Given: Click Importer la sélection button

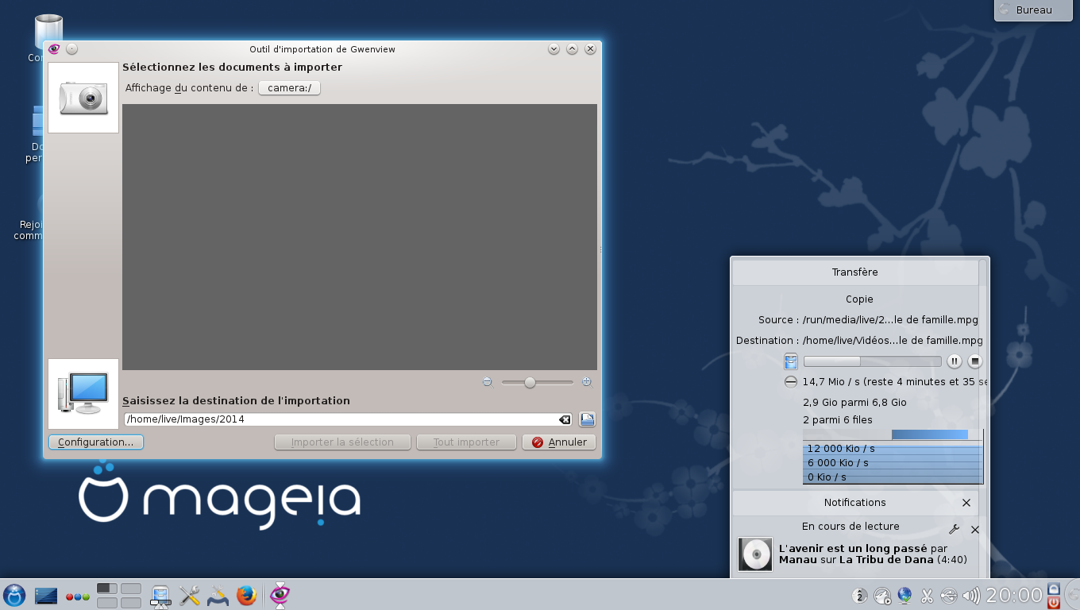Looking at the screenshot, I should click(x=342, y=442).
